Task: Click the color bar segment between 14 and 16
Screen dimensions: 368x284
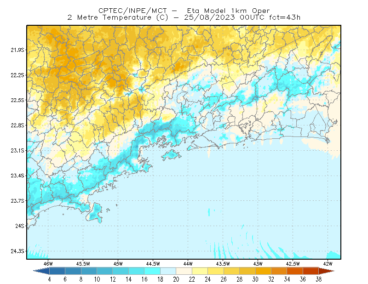Action: (137, 271)
